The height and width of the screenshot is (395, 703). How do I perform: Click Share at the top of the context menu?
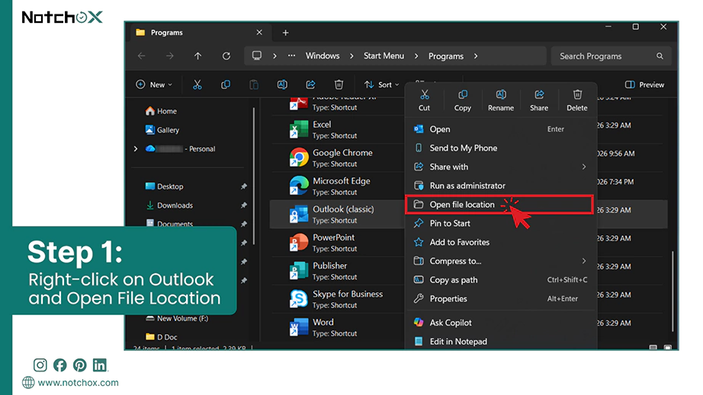tap(539, 100)
